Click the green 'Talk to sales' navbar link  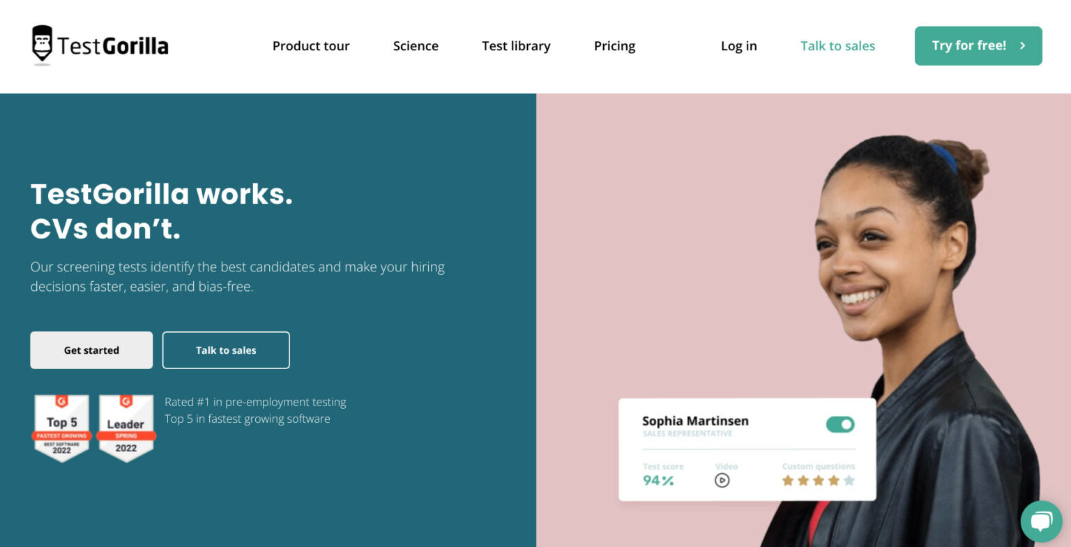pos(837,46)
